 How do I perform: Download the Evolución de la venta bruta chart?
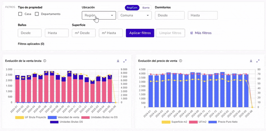click(118, 61)
